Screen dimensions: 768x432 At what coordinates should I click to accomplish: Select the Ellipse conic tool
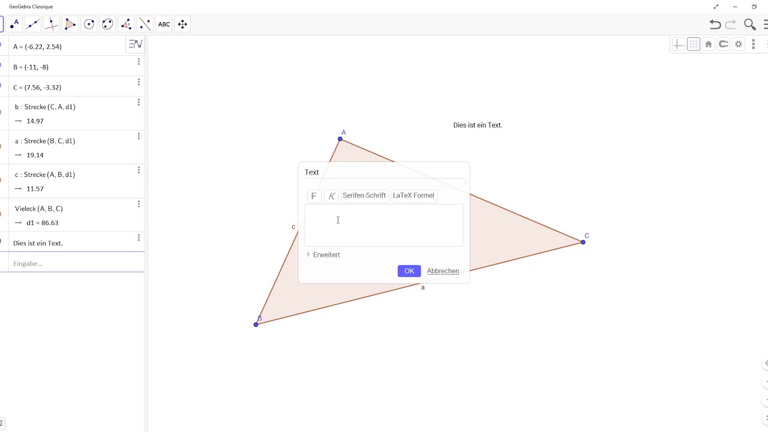tap(107, 24)
